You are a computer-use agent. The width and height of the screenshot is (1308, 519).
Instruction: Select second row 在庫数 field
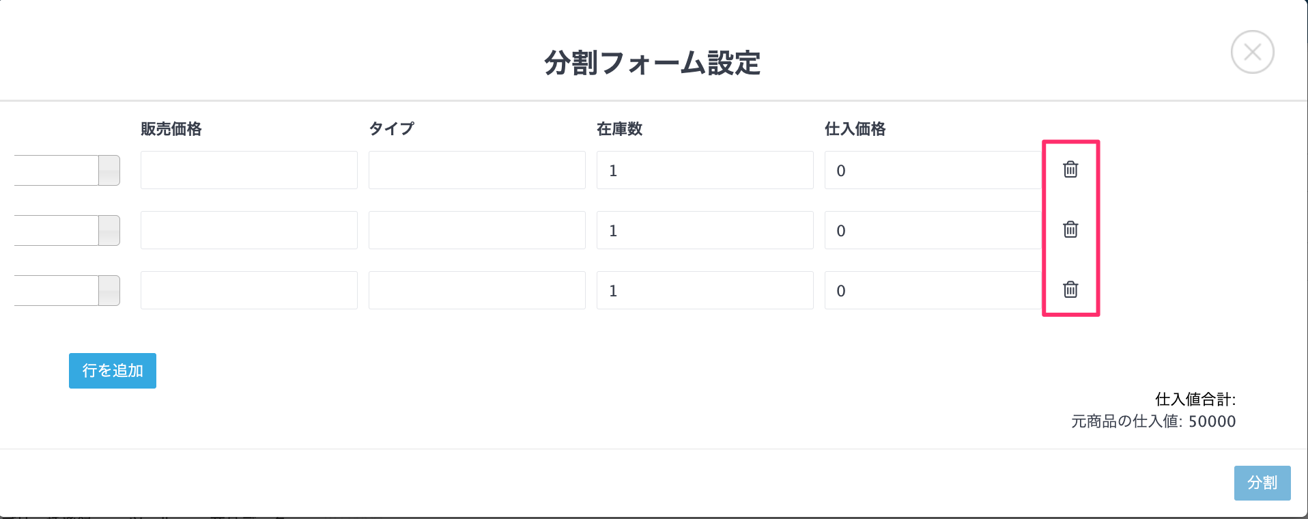coord(705,230)
